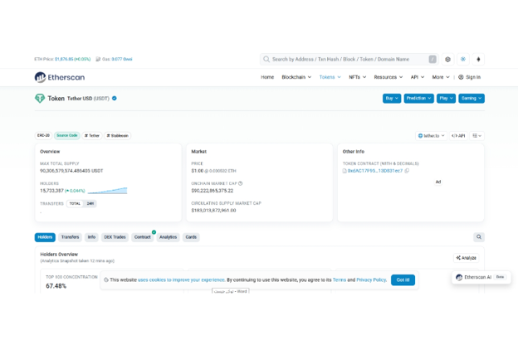Screen dimensions: 518x345
Task: Click the Got it! cookie button
Action: [403, 280]
